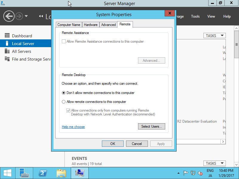Click the Server Manager taskbar icon
This screenshot has height=179, width=239.
click(x=24, y=173)
